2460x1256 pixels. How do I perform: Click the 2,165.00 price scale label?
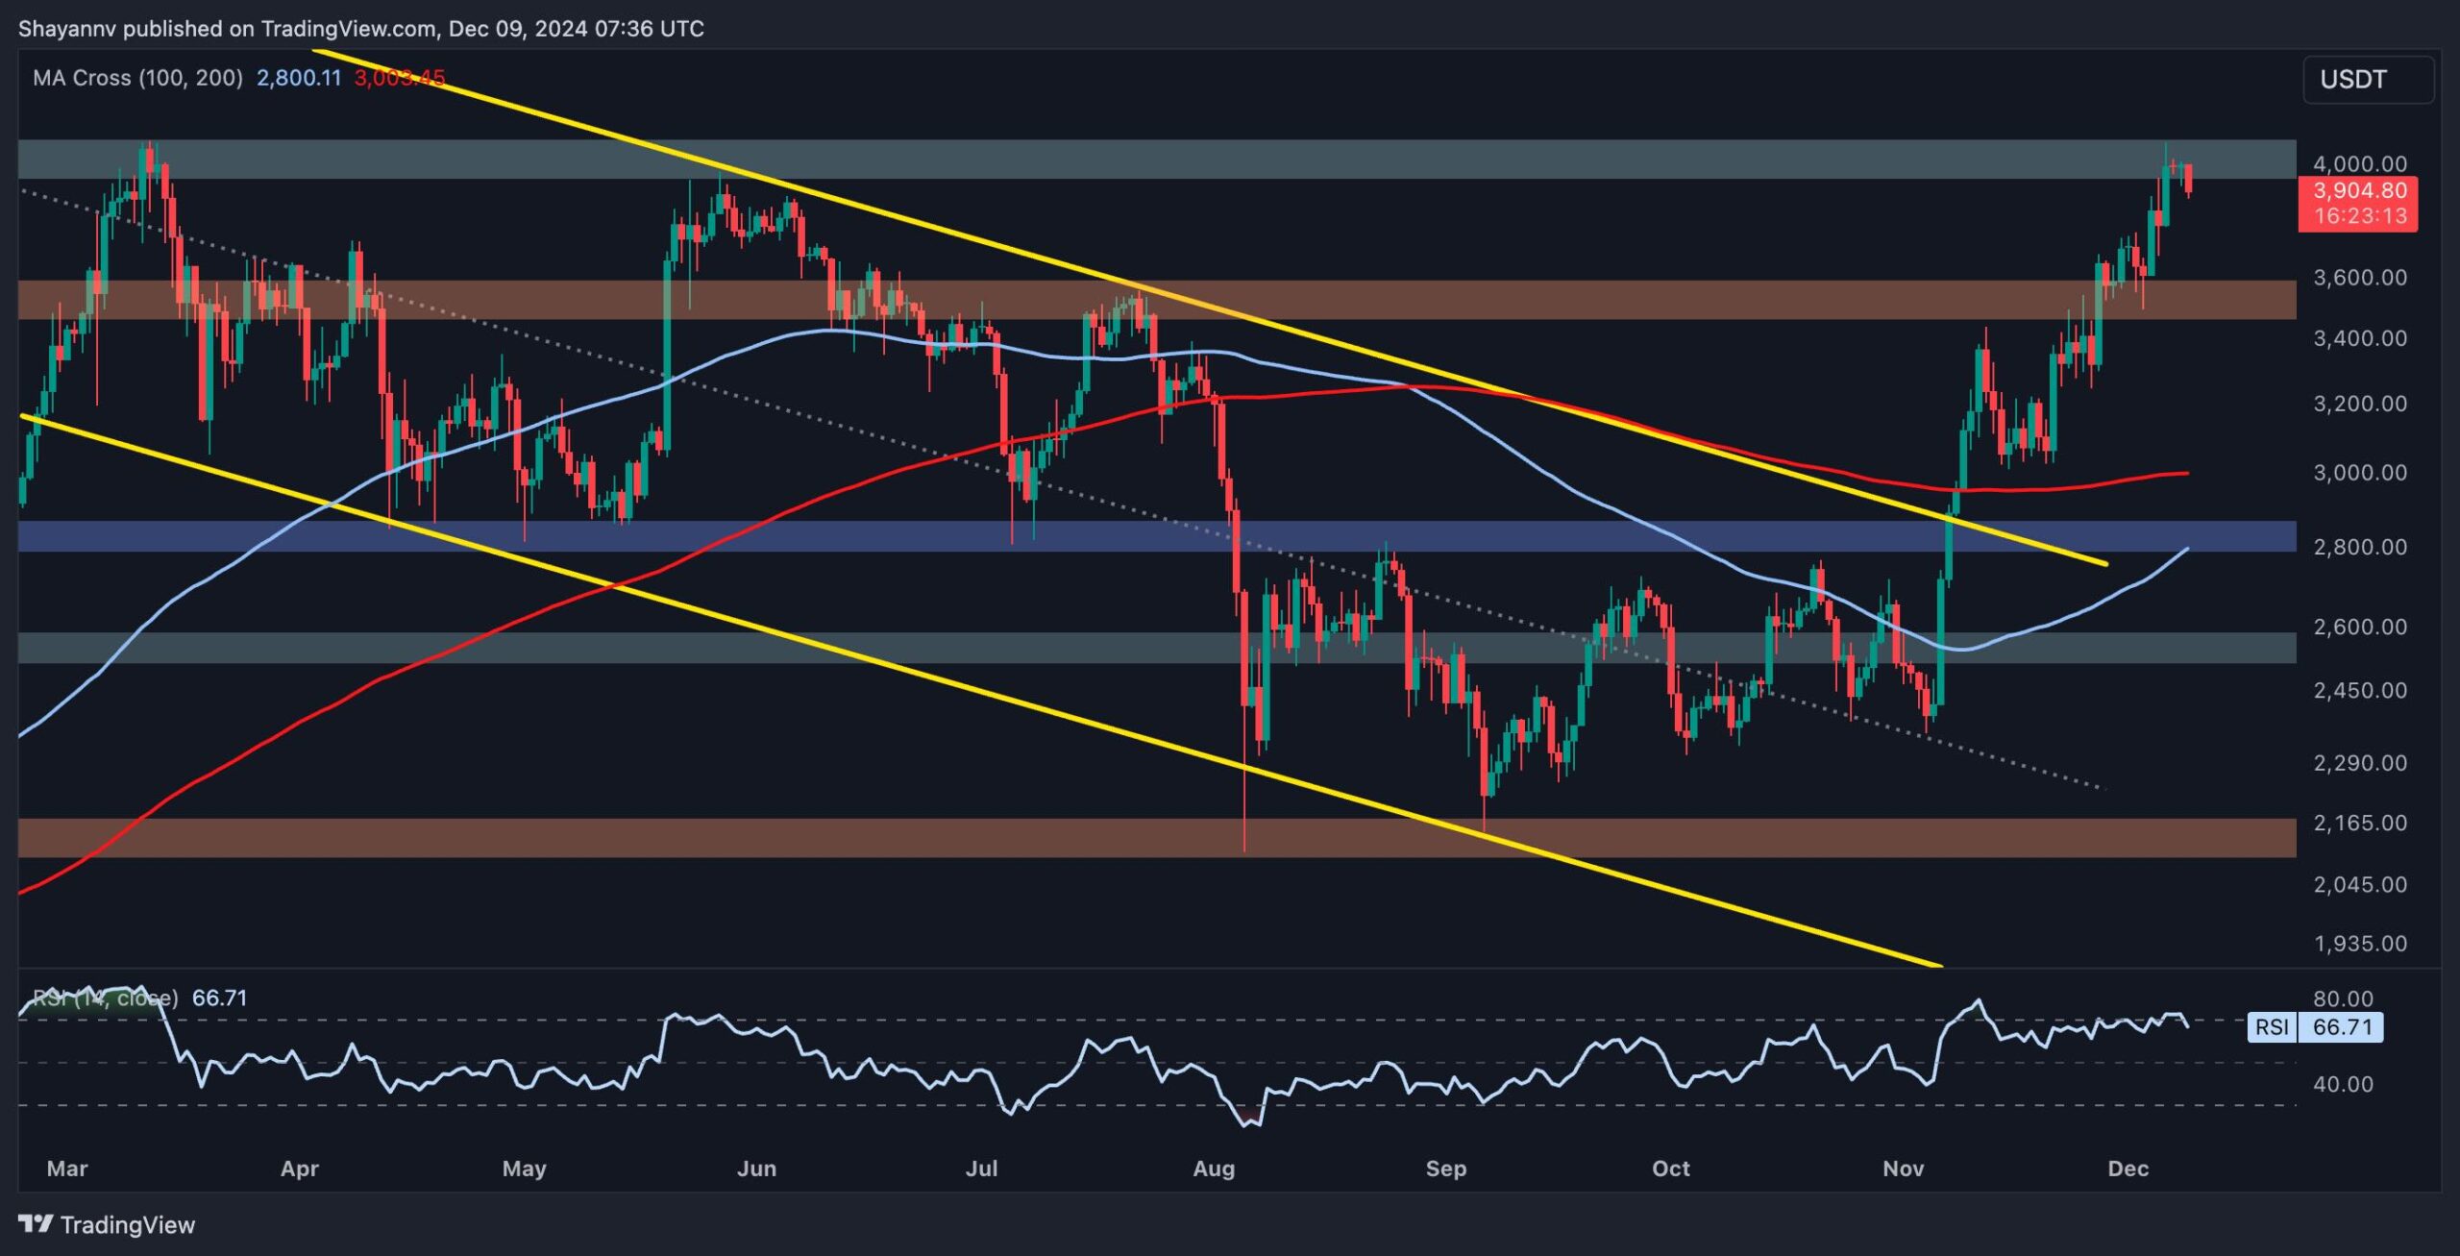tap(2359, 824)
